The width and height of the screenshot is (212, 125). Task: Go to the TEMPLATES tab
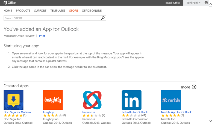coord(58,11)
